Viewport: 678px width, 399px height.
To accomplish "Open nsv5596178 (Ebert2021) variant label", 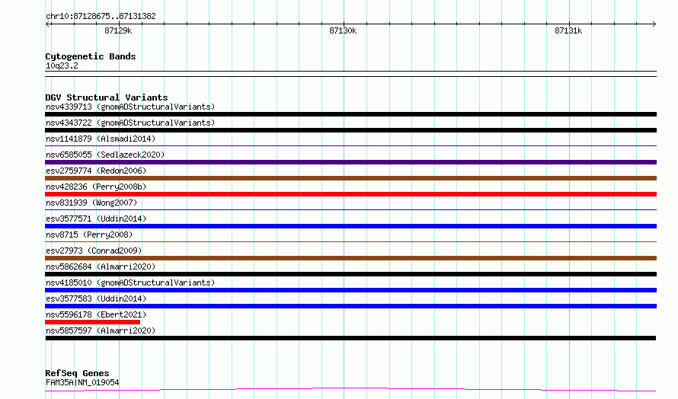I will [x=96, y=314].
